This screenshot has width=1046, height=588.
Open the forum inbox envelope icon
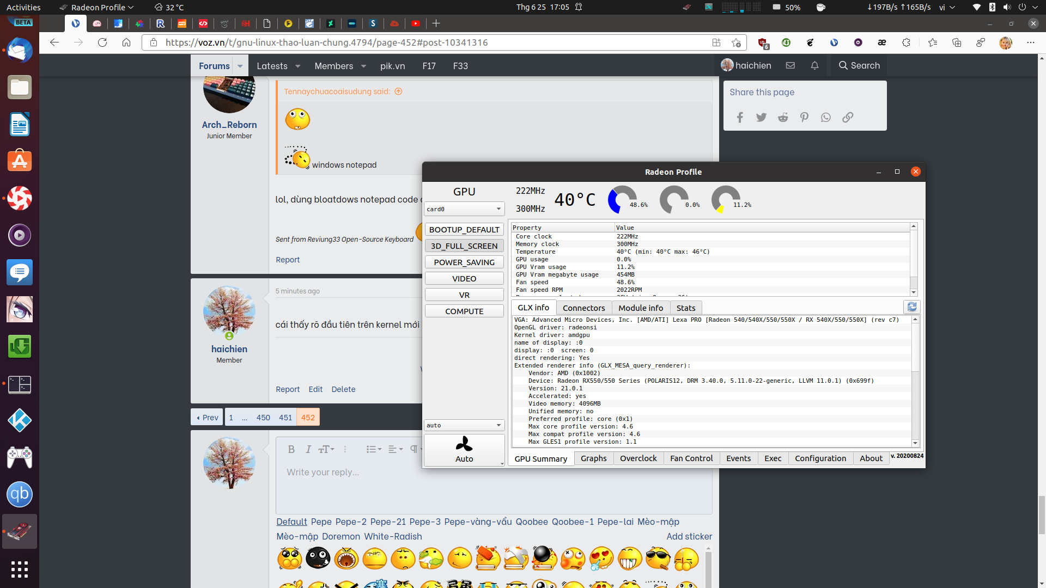[790, 65]
